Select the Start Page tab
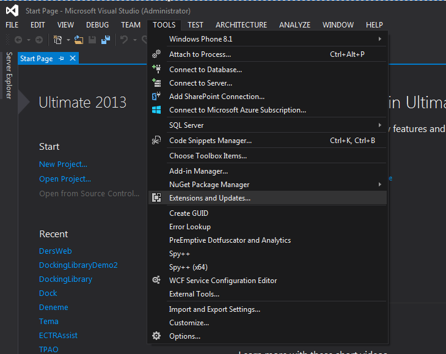Viewport: 446px width, 354px height. (x=37, y=59)
